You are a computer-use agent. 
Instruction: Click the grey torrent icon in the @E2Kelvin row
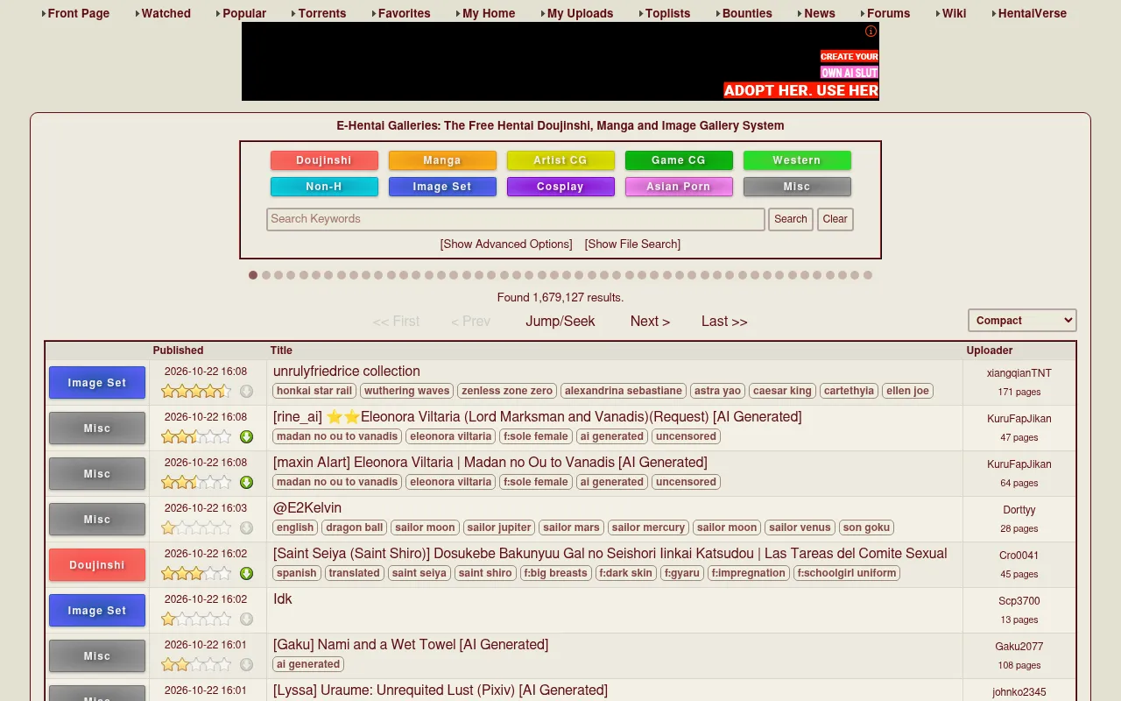(246, 528)
